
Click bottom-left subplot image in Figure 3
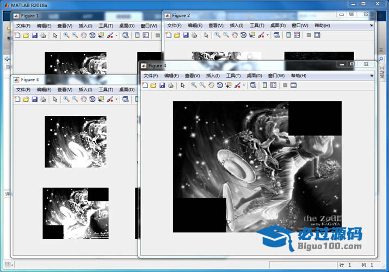coord(76,213)
